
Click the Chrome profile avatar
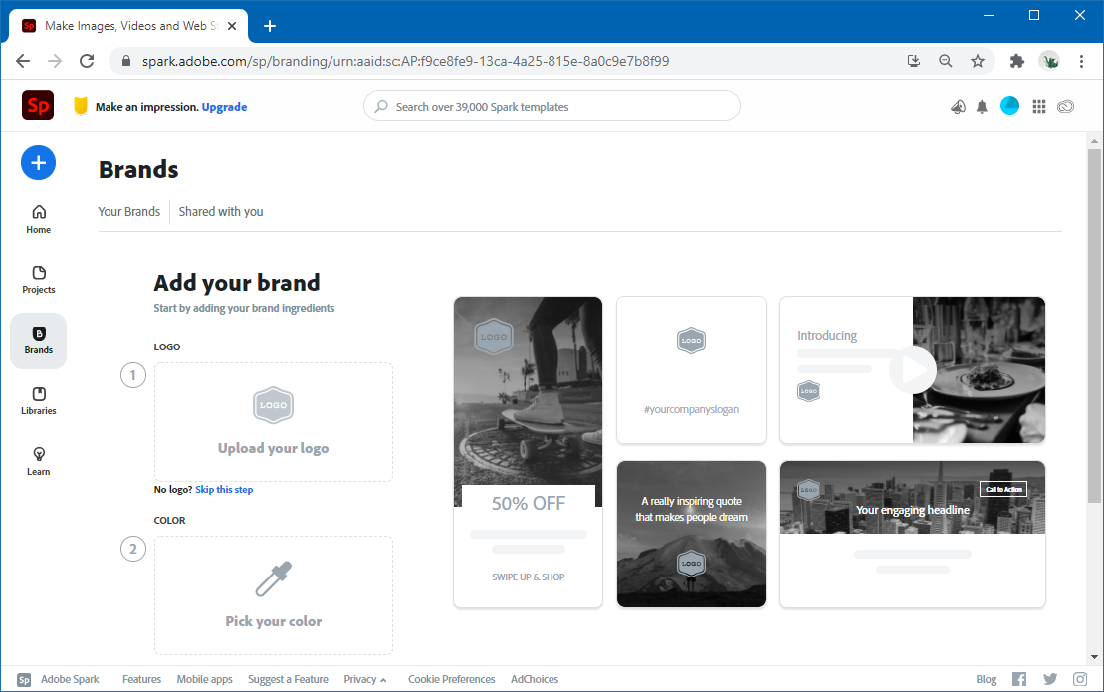[x=1050, y=62]
